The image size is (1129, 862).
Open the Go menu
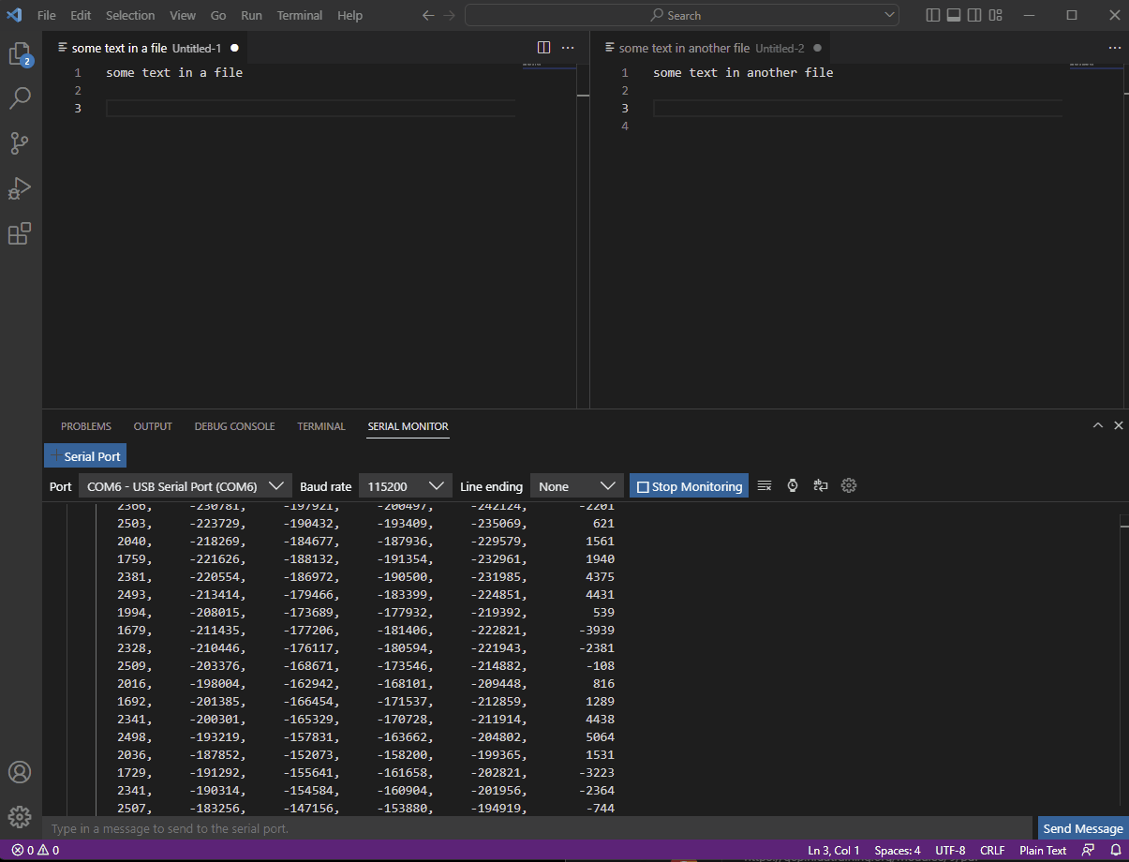pyautogui.click(x=218, y=15)
